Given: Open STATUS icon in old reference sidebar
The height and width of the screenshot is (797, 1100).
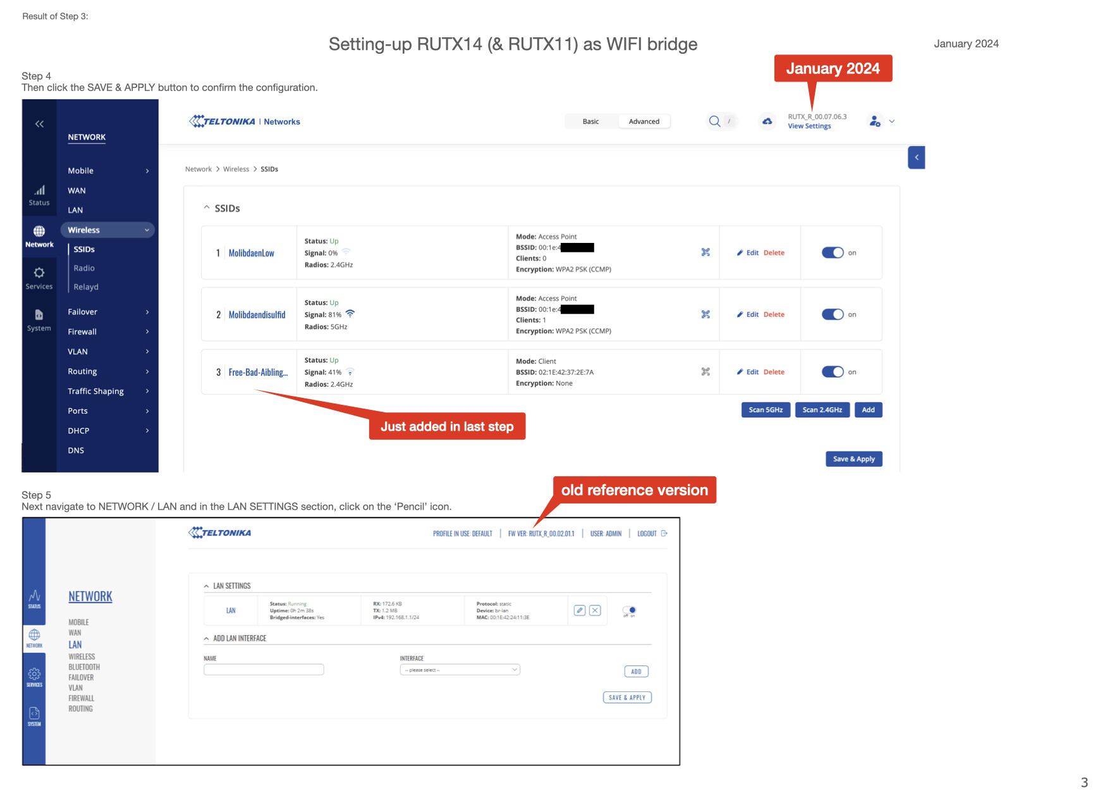Looking at the screenshot, I should click(x=34, y=599).
